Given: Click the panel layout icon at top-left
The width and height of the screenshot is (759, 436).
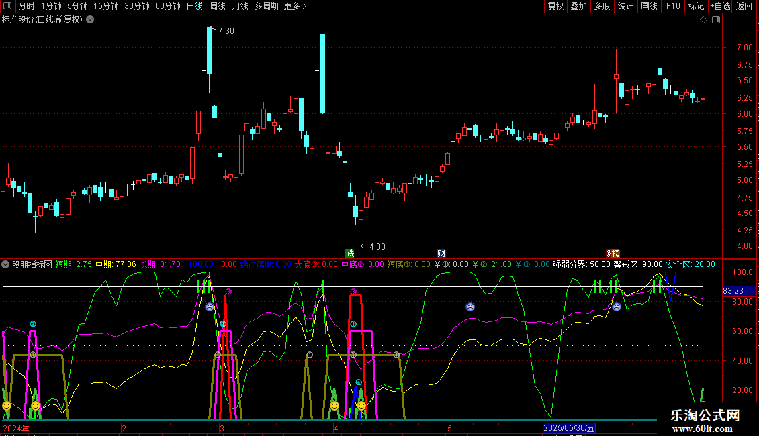Looking at the screenshot, I should pyautogui.click(x=8, y=6).
